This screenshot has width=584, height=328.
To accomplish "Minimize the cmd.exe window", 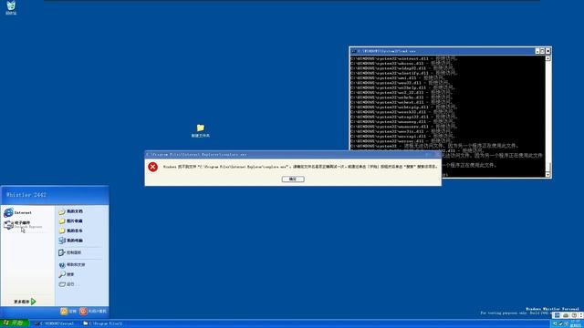I will coord(537,51).
